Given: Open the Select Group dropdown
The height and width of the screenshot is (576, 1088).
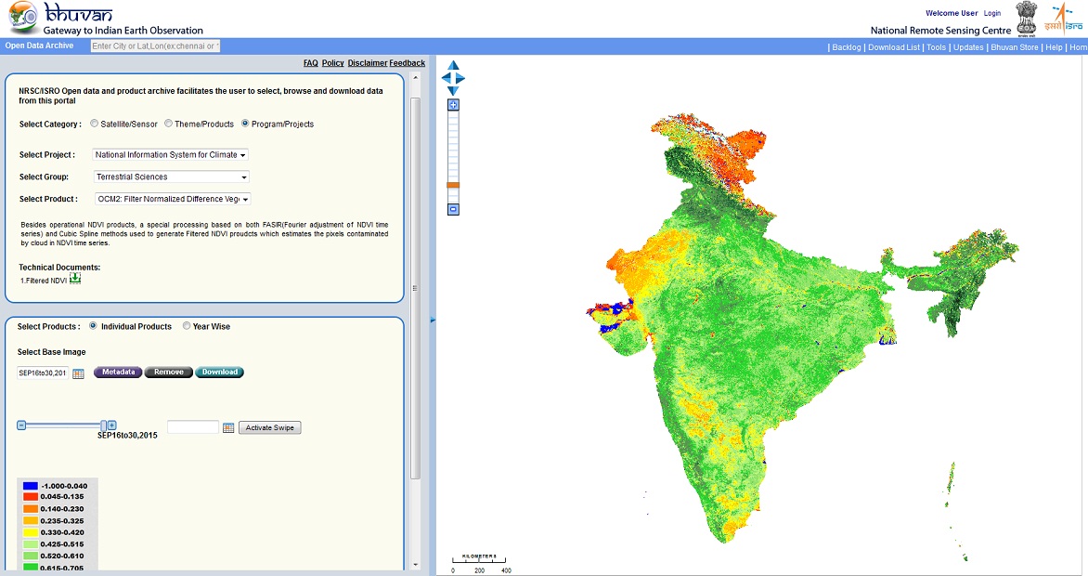Looking at the screenshot, I should [x=172, y=177].
